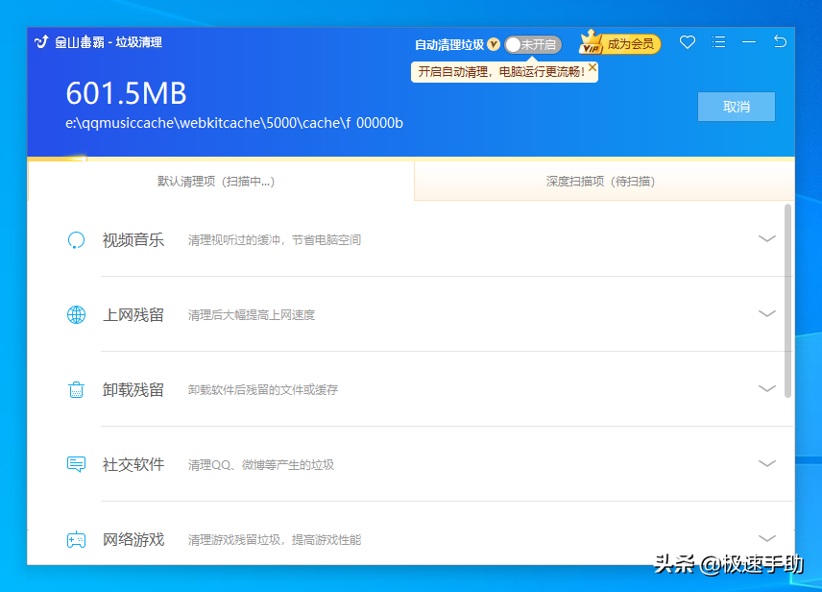Screen dimensions: 822x592
Task: Click the 取消 button to stop scanning
Action: pyautogui.click(x=736, y=107)
